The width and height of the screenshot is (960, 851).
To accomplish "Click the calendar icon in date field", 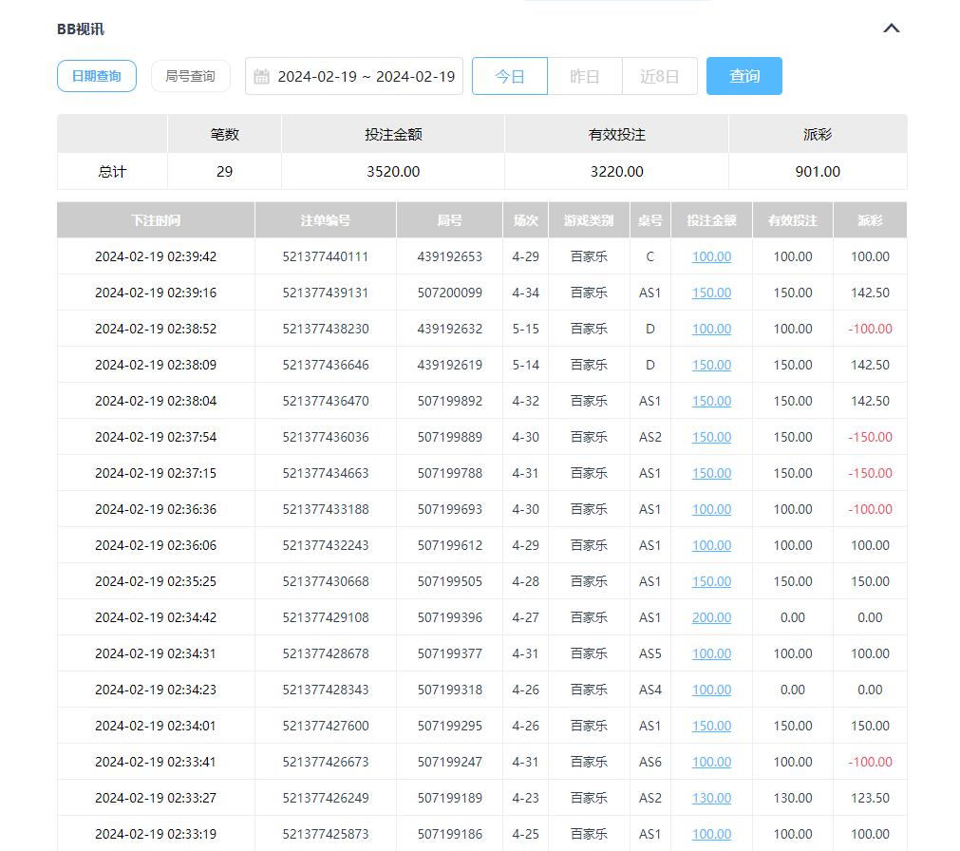I will (262, 77).
